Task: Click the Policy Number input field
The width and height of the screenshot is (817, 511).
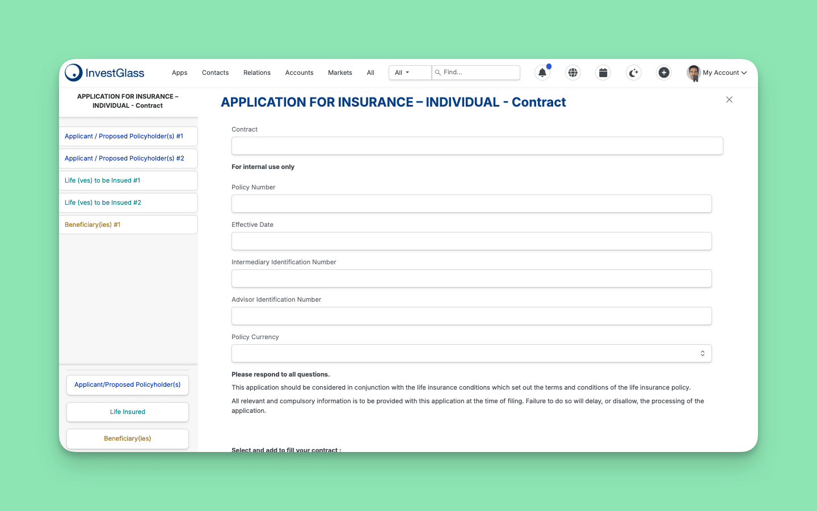Action: (471, 204)
